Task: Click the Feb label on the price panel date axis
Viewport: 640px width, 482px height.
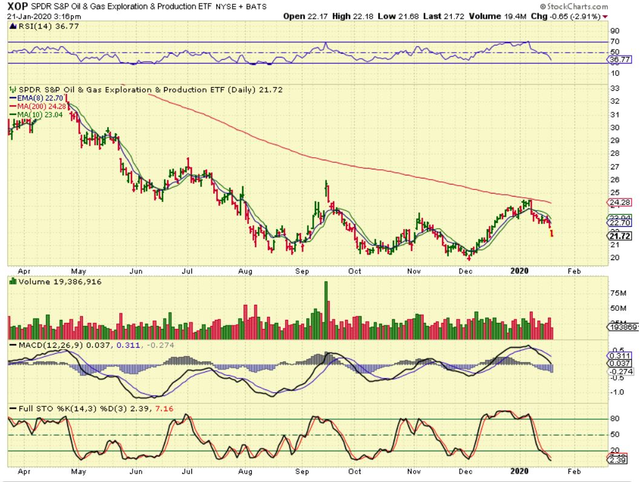Action: 574,271
